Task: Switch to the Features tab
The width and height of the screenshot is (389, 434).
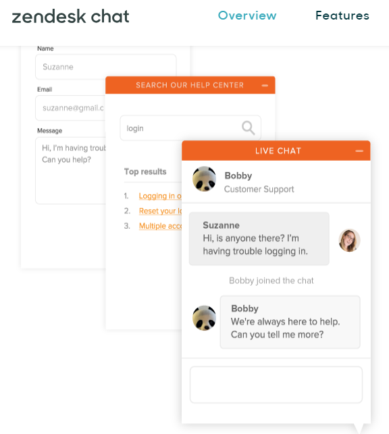Action: (x=342, y=16)
